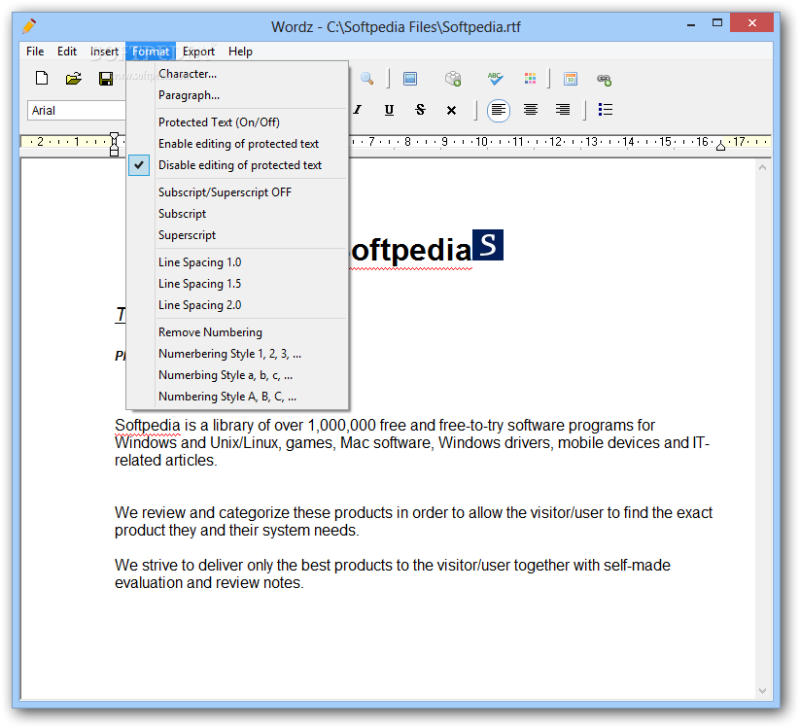800x728 pixels.
Task: Select Remove Numbering
Action: (x=238, y=332)
